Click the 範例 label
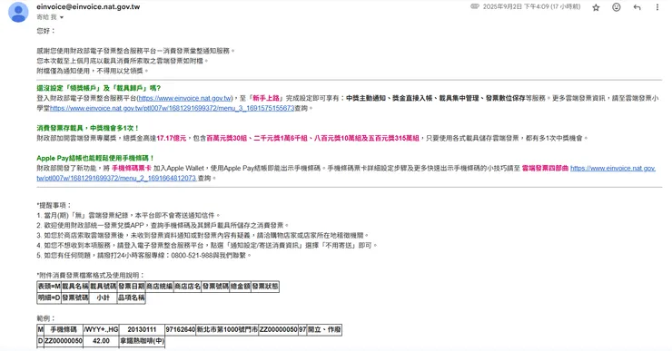The width and height of the screenshot is (672, 351). pyautogui.click(x=45, y=318)
